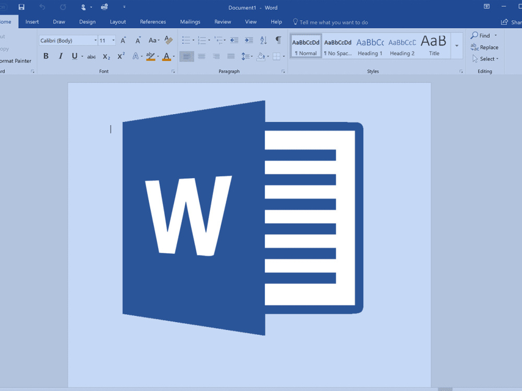Click the Replace button
Viewport: 522px width, 391px height.
pyautogui.click(x=484, y=47)
